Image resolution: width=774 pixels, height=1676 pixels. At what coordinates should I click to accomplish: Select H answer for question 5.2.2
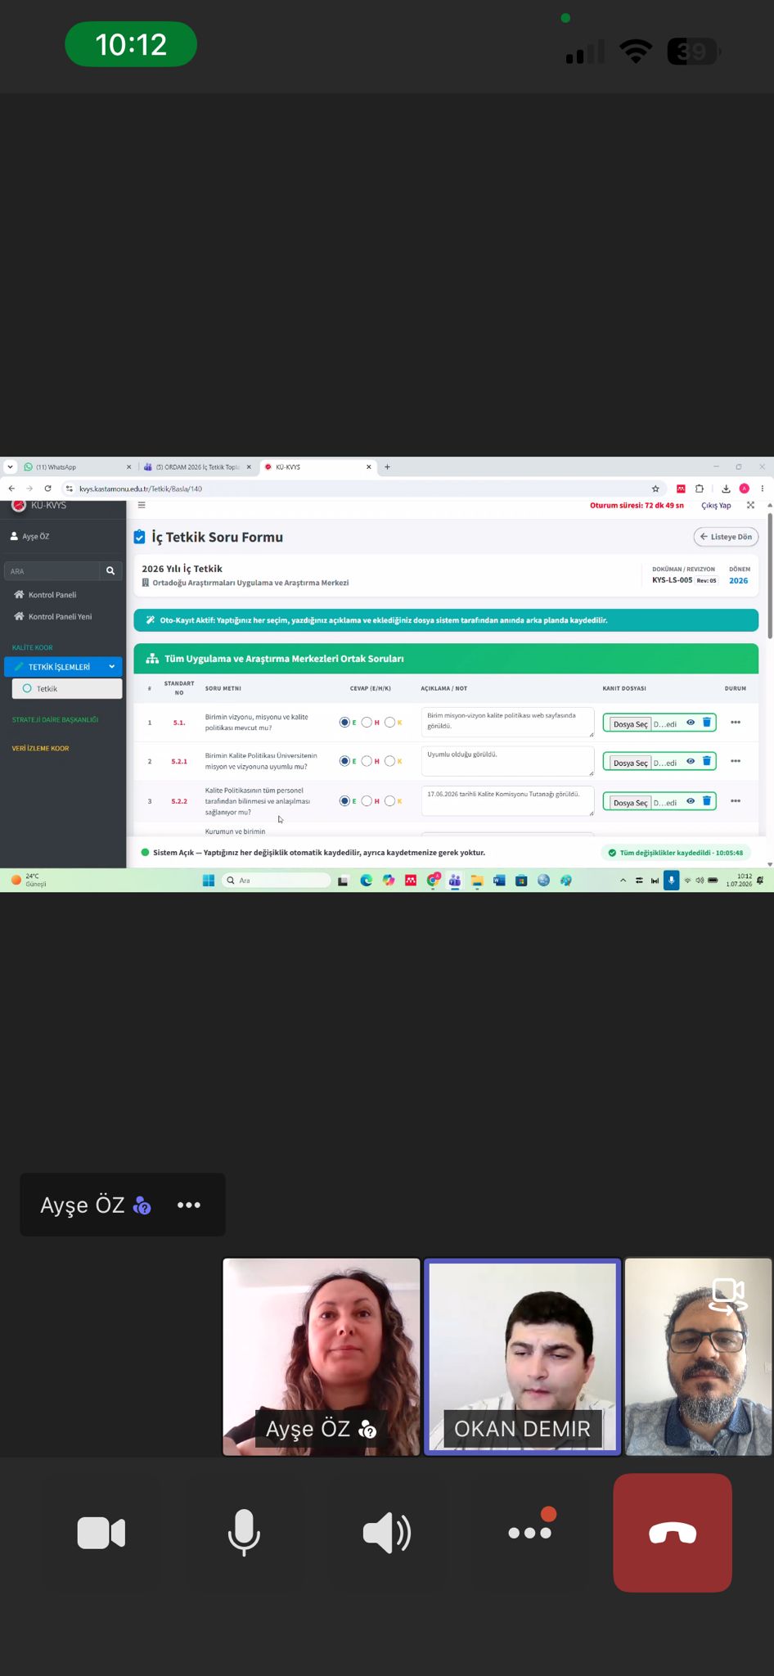point(367,801)
